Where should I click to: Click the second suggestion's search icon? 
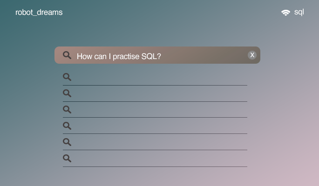click(x=67, y=93)
